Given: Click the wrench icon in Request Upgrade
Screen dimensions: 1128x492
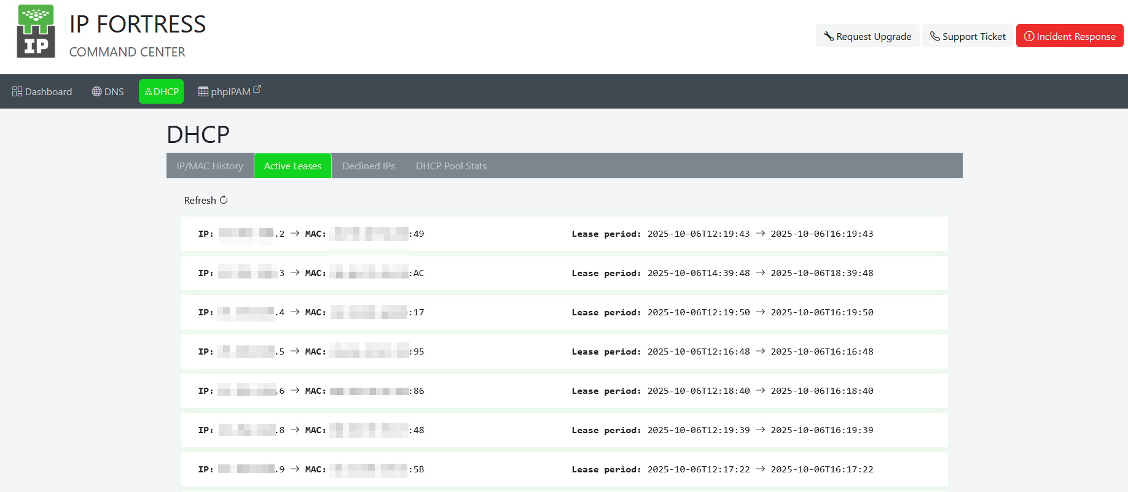Looking at the screenshot, I should pos(829,36).
